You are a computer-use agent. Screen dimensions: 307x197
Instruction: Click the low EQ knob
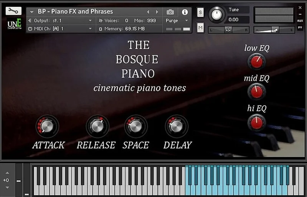click(x=256, y=62)
